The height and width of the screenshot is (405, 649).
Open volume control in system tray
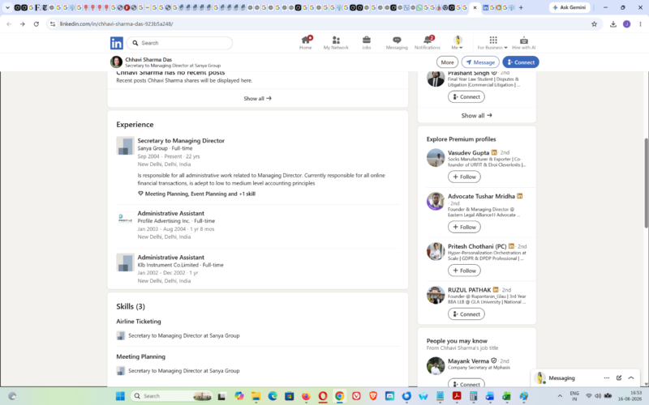pyautogui.click(x=598, y=396)
